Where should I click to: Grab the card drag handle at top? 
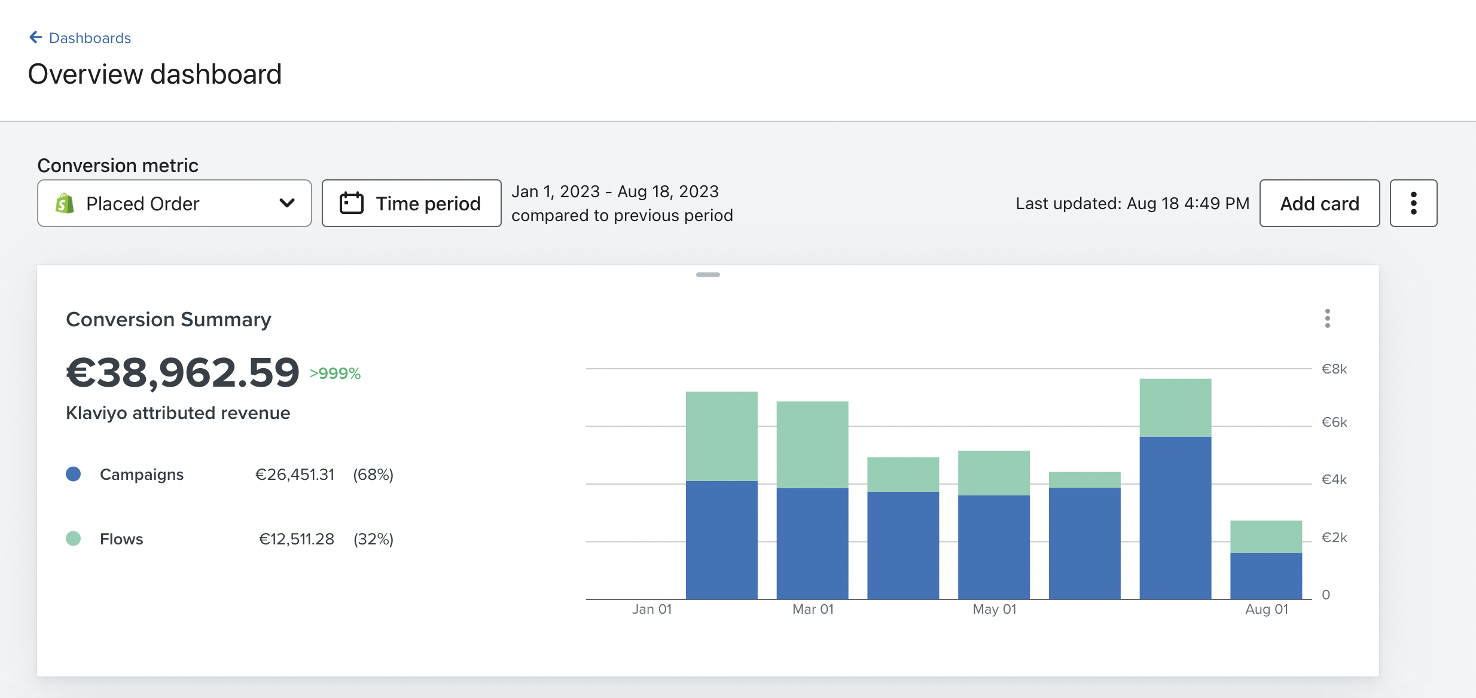(707, 275)
